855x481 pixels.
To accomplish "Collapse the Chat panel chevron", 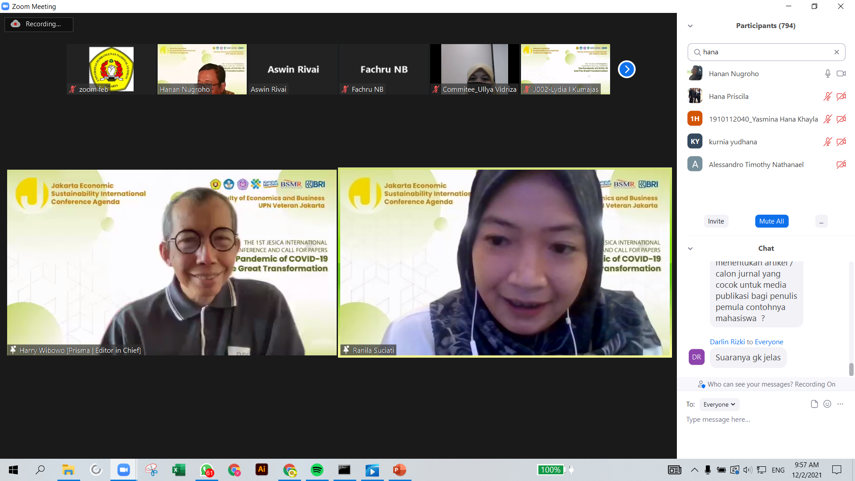I will point(690,249).
